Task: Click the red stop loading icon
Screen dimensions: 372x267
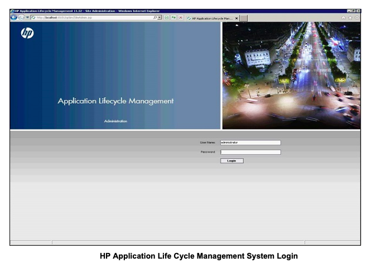Action: pos(181,17)
